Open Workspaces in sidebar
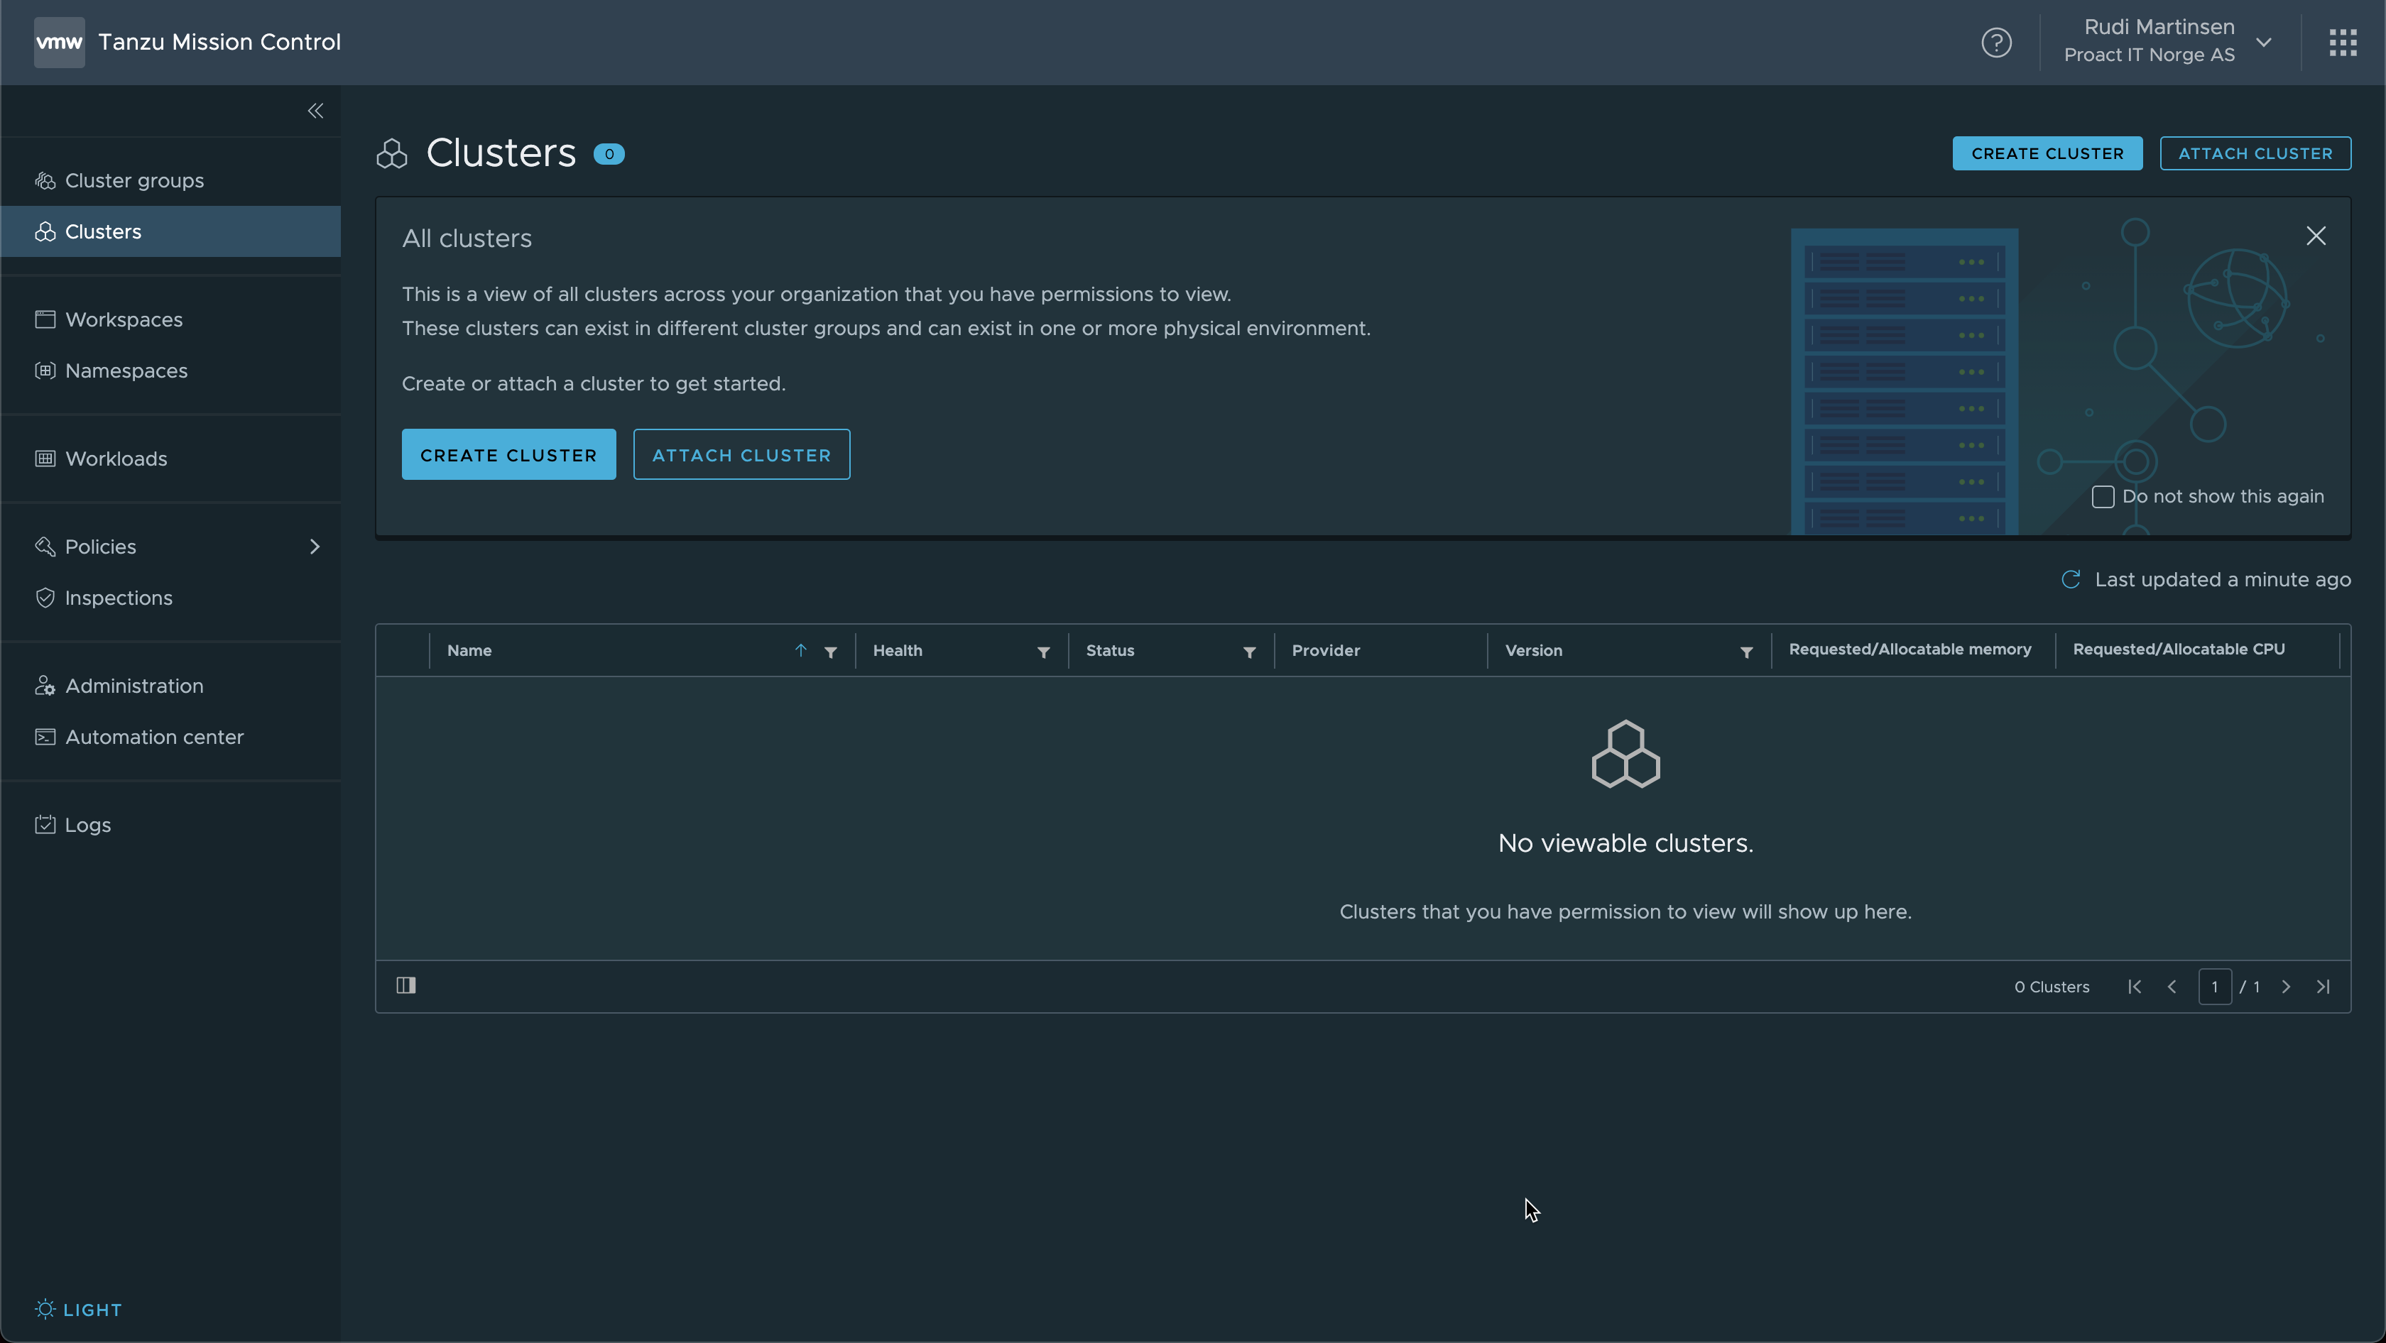 coord(170,319)
